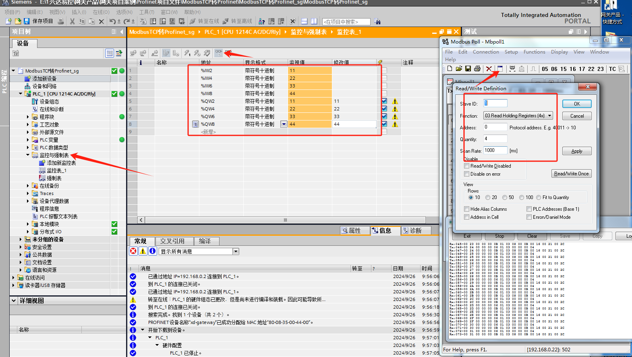Click the watch table horizontal scrollbar
The width and height of the screenshot is (632, 357).
coord(285,220)
